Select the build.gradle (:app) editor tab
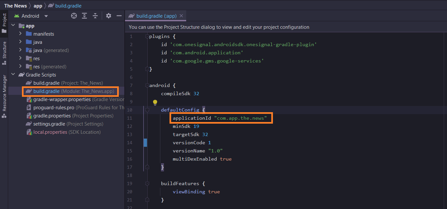The width and height of the screenshot is (447, 209). (153, 16)
